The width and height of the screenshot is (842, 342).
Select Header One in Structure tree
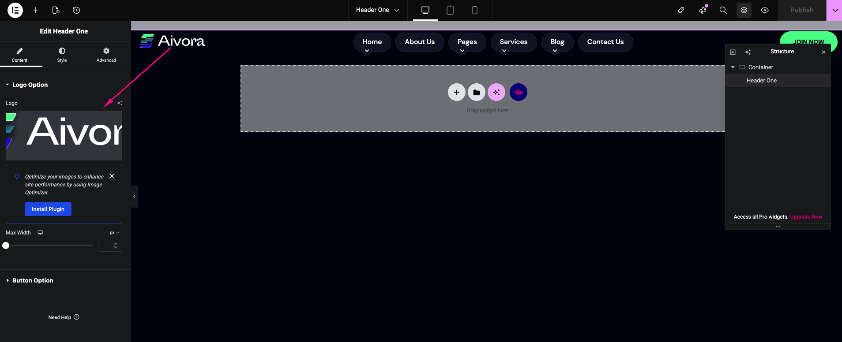[761, 81]
